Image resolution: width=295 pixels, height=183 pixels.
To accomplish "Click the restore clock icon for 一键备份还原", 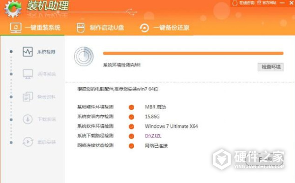I will 144,28.
